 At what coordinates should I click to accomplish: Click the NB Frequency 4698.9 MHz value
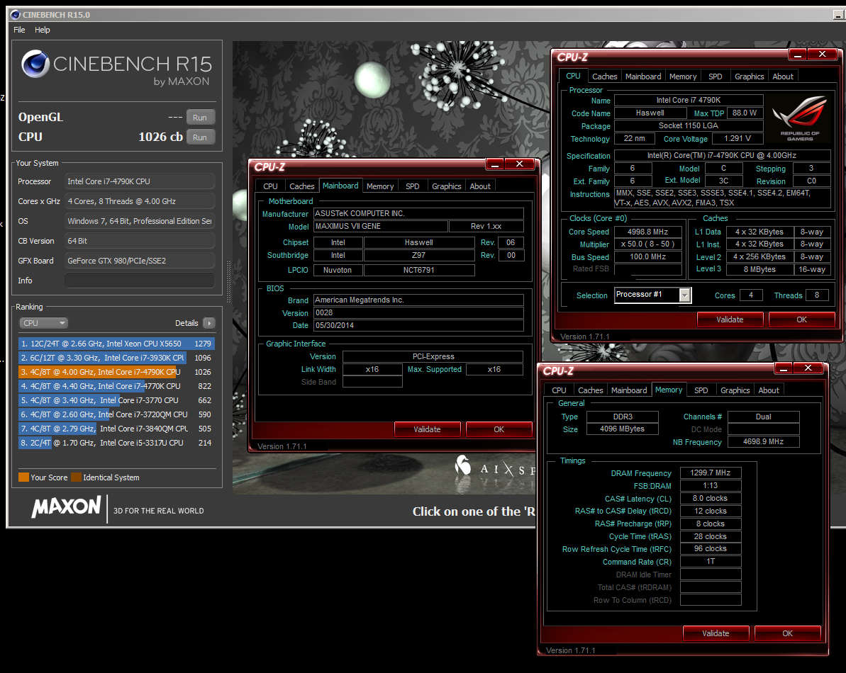(x=764, y=441)
